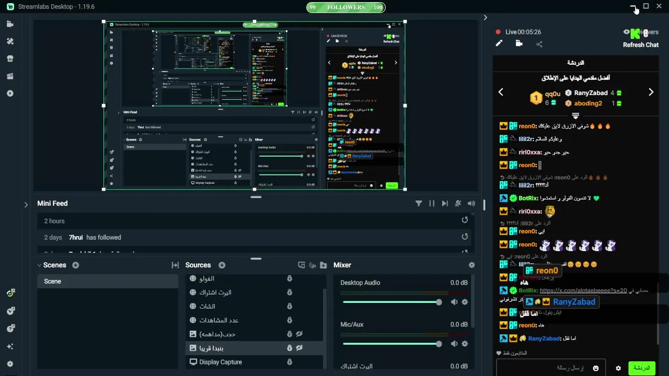Open the Settings gear at bottom of left sidebar
The height and width of the screenshot is (376, 669).
click(10, 364)
